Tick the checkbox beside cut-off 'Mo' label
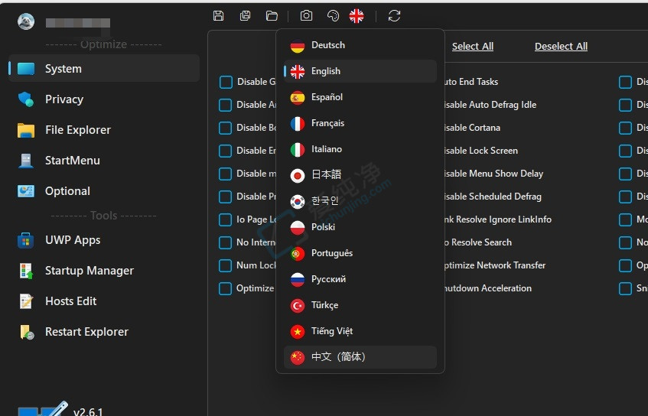The width and height of the screenshot is (648, 416). [625, 219]
